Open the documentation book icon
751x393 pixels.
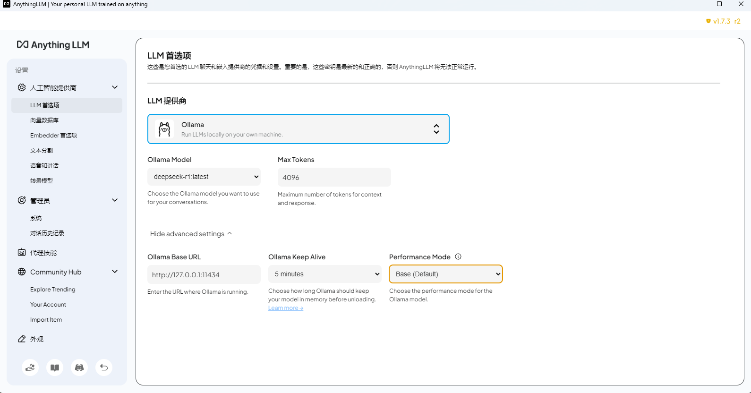pos(55,367)
